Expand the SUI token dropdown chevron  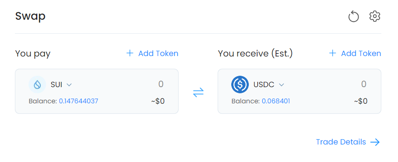pos(69,85)
